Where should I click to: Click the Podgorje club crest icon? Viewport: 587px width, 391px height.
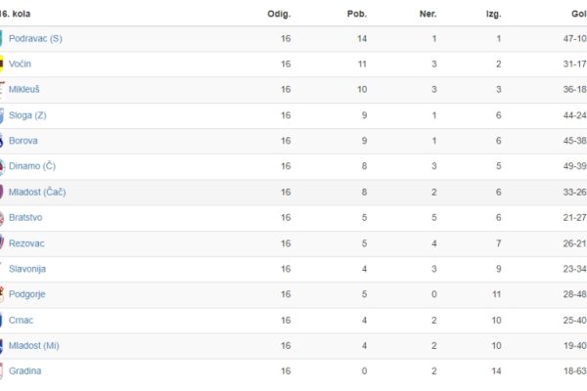pos(2,294)
